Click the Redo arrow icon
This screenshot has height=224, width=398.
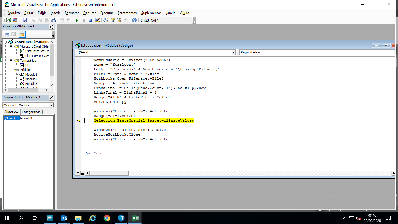click(68, 20)
